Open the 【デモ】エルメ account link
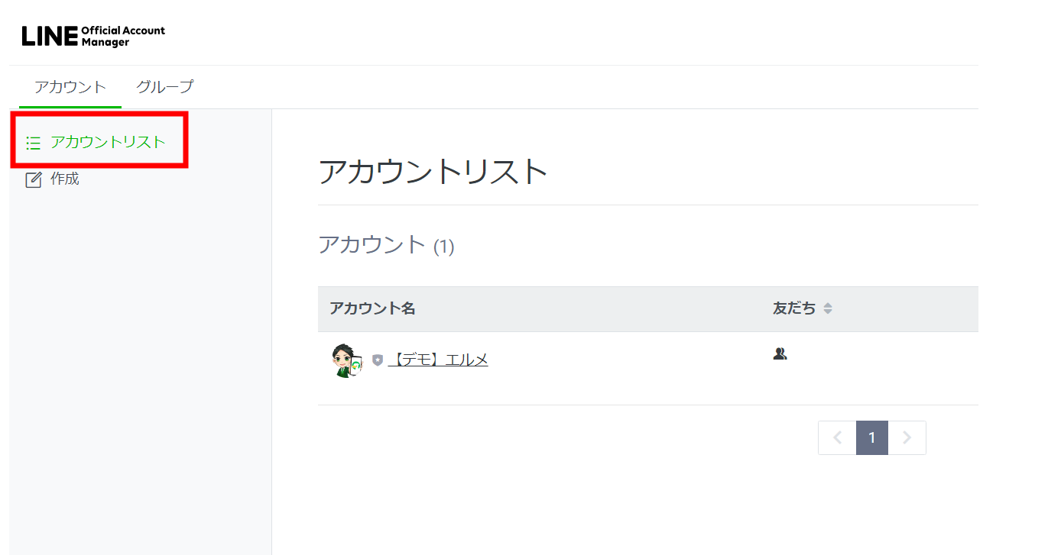 tap(438, 360)
